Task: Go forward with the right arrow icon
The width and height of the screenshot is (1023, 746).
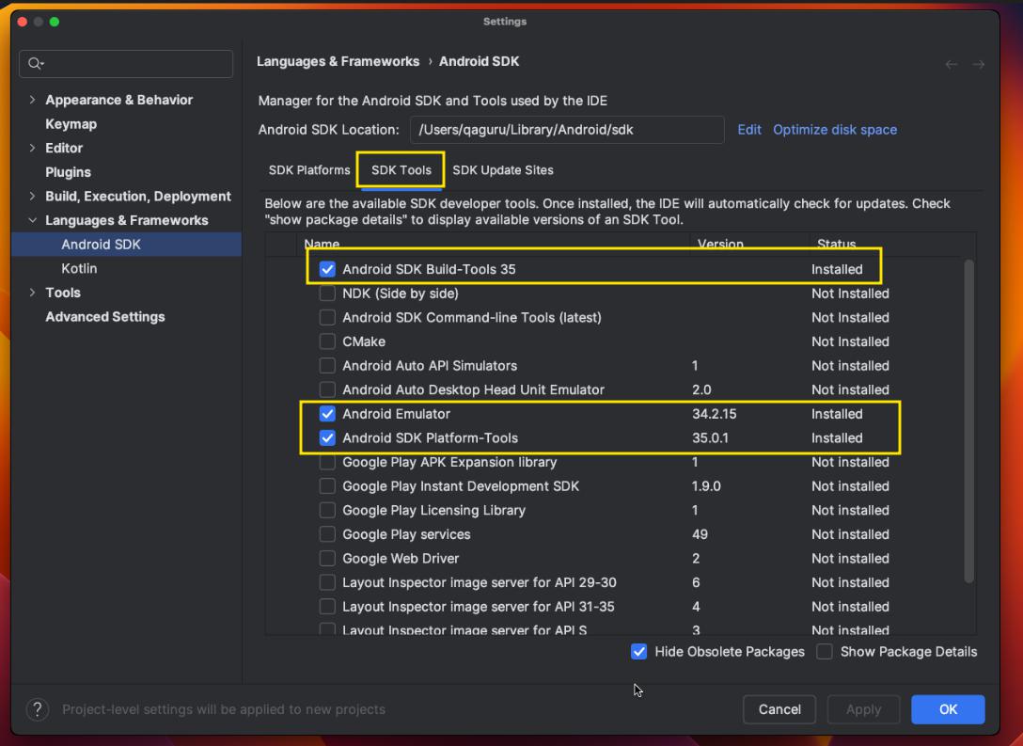Action: pos(978,64)
